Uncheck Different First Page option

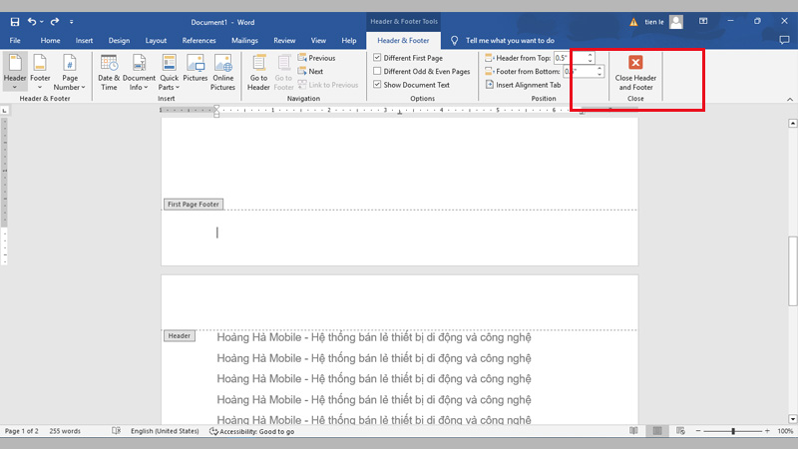point(377,58)
